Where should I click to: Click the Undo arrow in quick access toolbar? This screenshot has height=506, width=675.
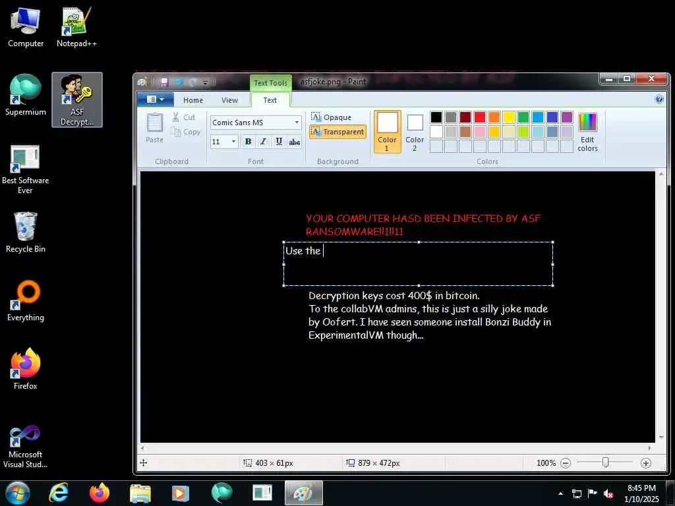178,82
